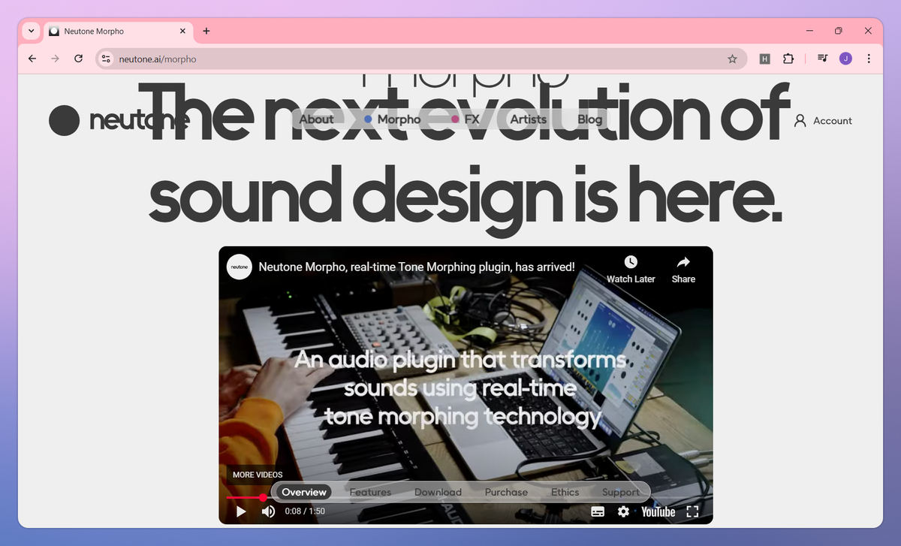Image resolution: width=901 pixels, height=546 pixels.
Task: Mute the video volume
Action: [268, 511]
